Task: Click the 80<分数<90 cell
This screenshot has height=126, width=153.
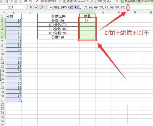Action: pos(58,33)
